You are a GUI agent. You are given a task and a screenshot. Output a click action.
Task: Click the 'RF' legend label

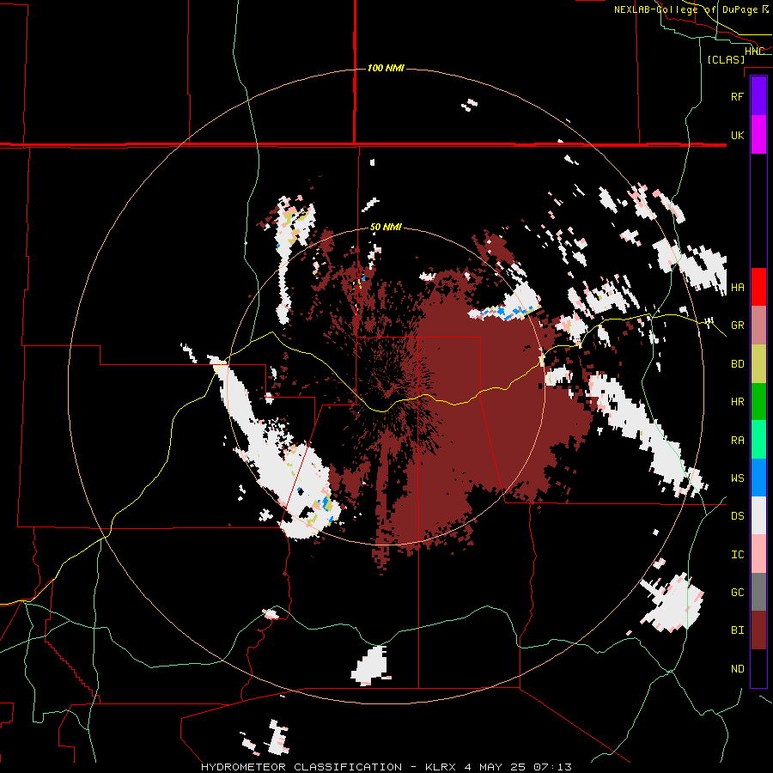pyautogui.click(x=737, y=96)
